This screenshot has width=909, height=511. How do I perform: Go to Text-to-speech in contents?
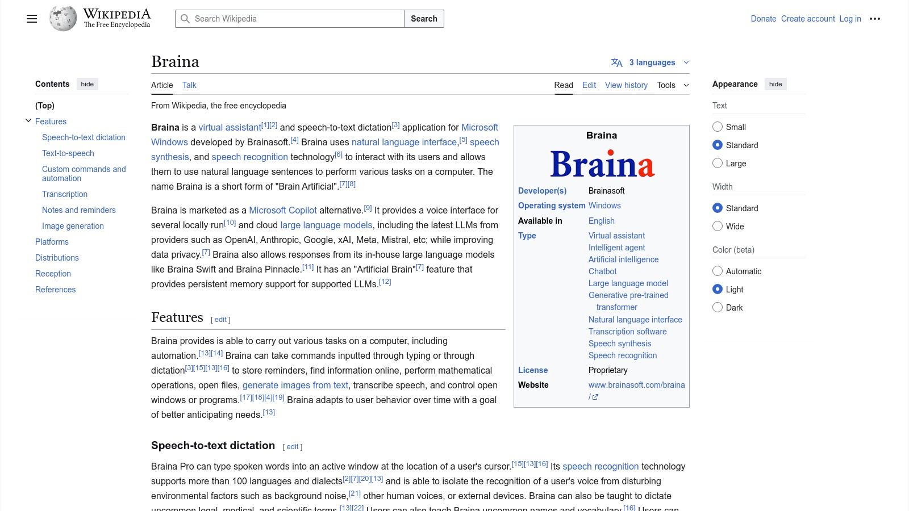point(68,153)
